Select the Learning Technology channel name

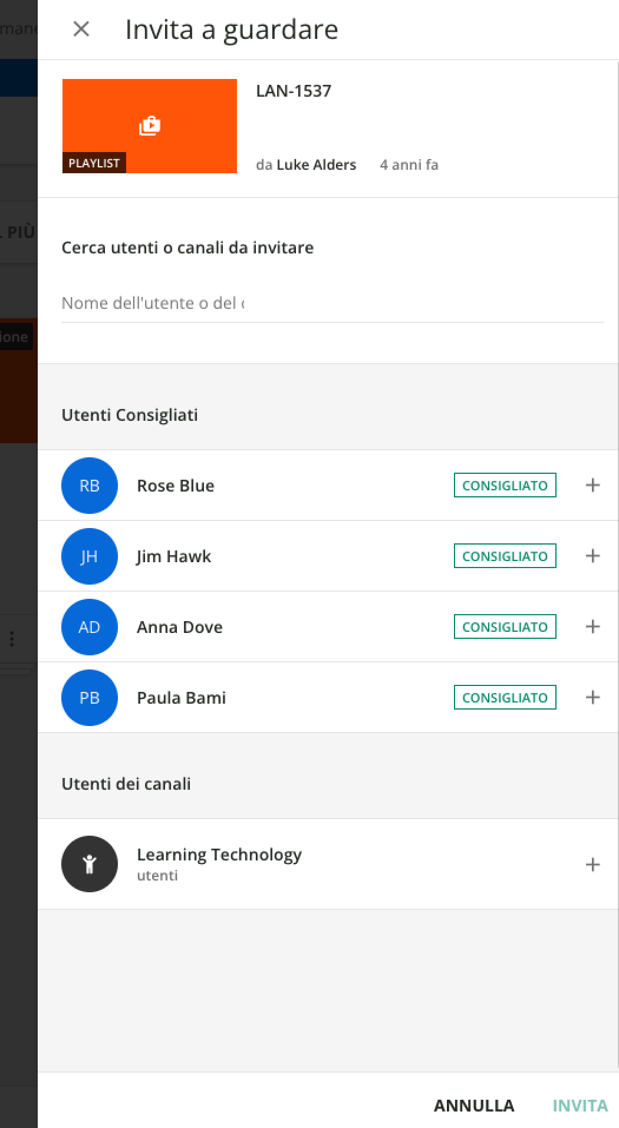219,855
